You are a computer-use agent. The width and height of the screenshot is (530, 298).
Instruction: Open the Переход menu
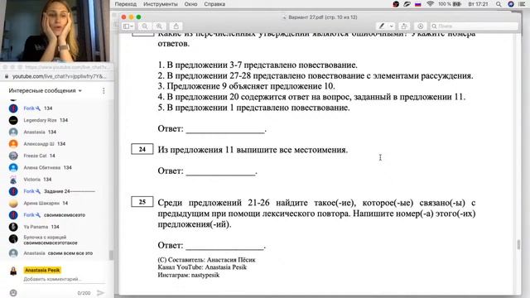(x=125, y=4)
